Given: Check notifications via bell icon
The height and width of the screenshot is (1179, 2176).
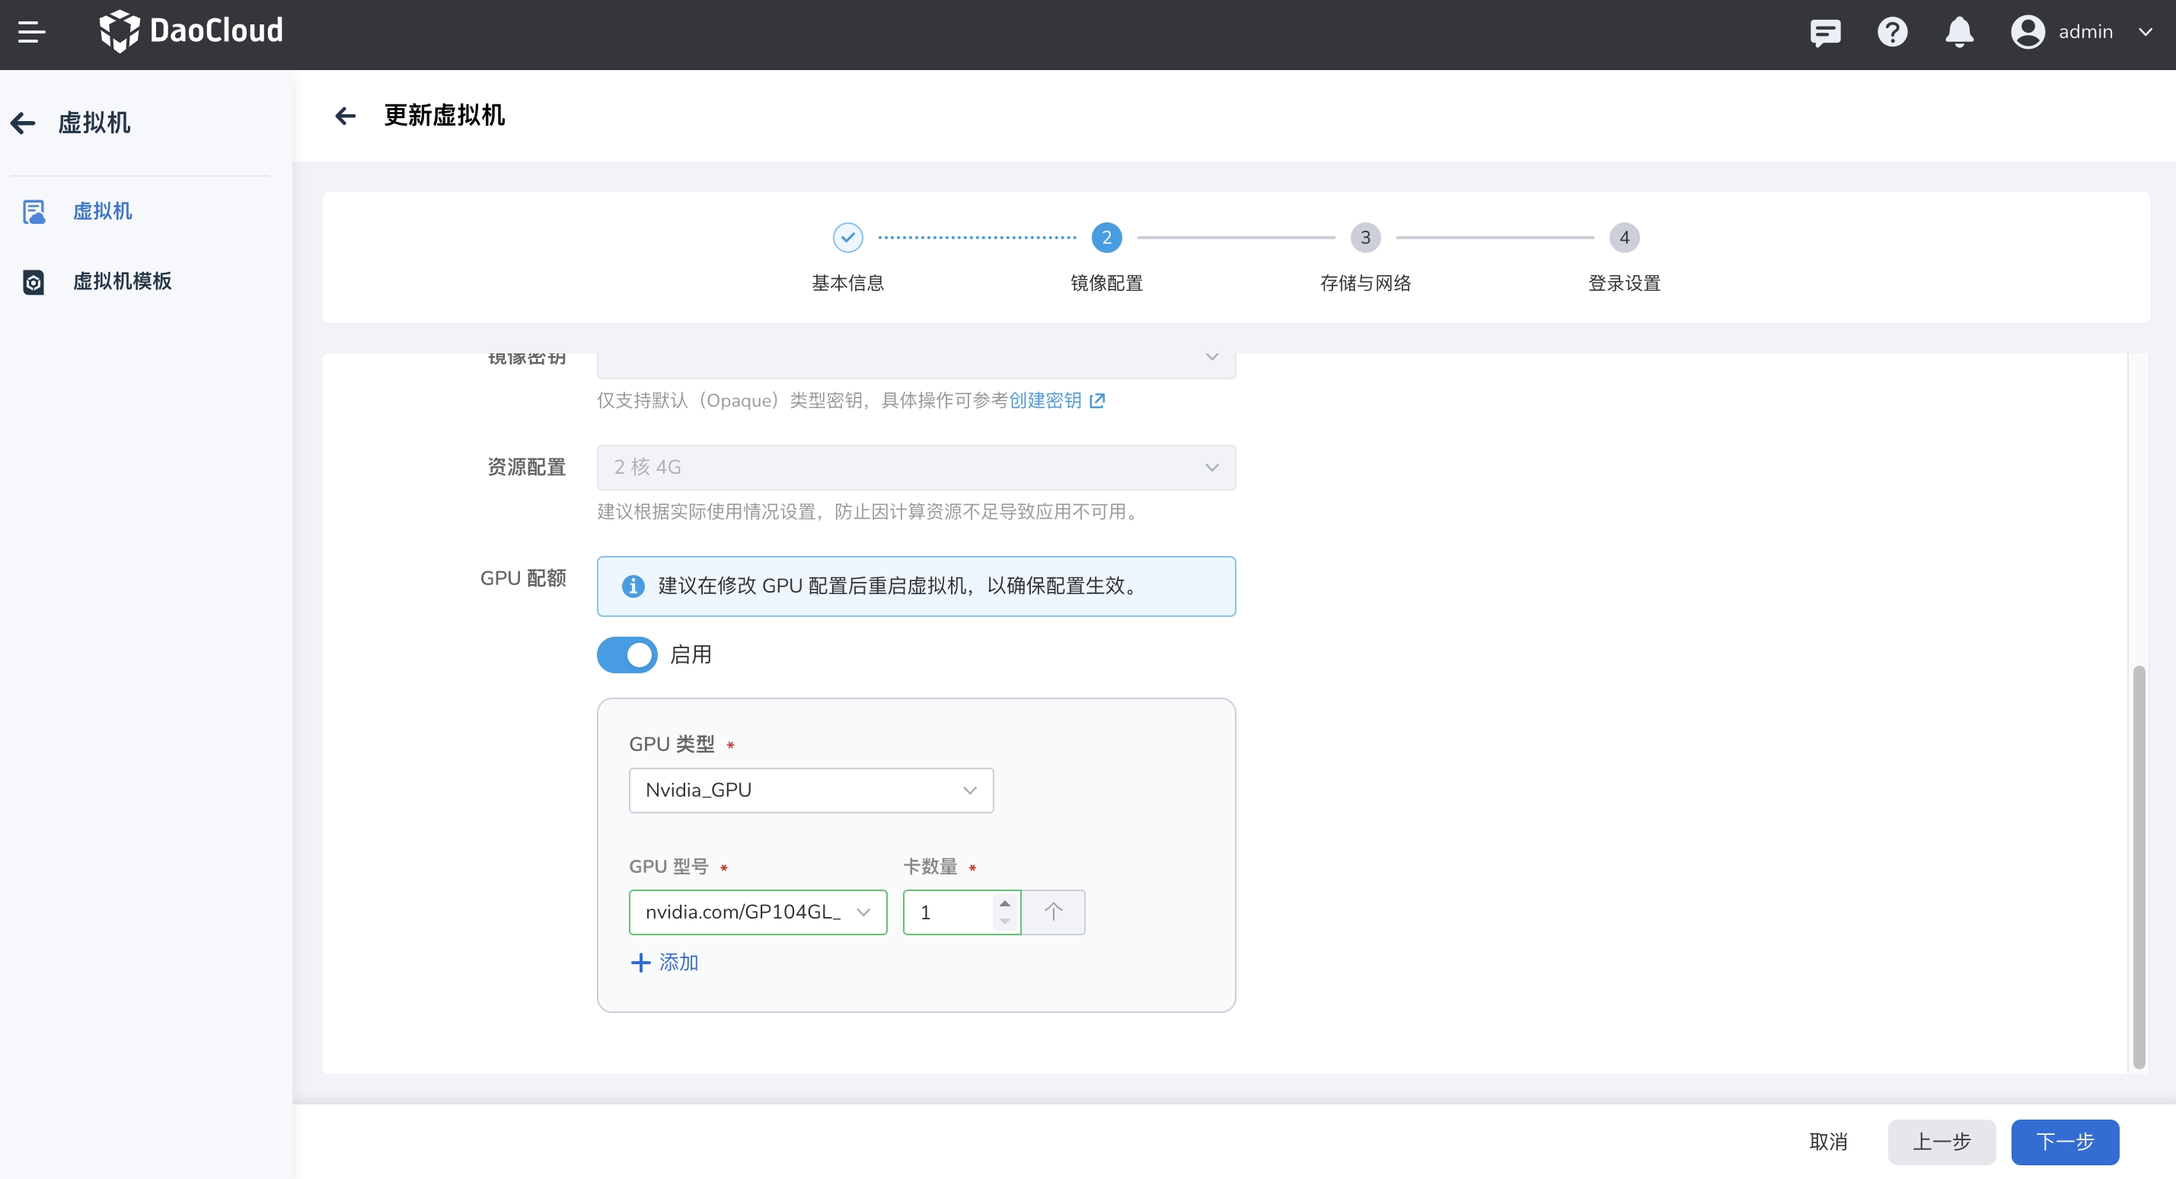Looking at the screenshot, I should 1959,32.
